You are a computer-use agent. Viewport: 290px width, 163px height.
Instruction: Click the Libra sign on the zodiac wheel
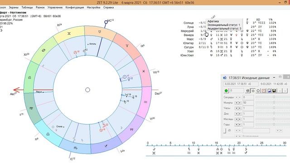(x=48, y=134)
